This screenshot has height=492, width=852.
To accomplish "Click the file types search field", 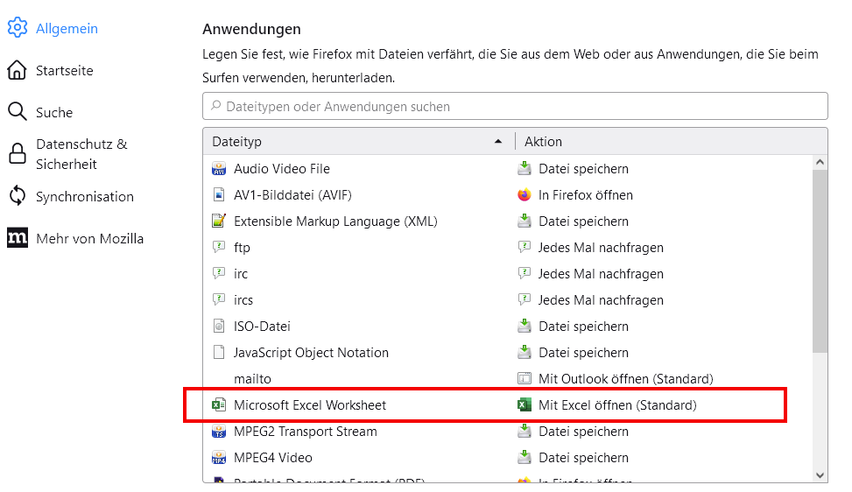I will click(x=515, y=107).
